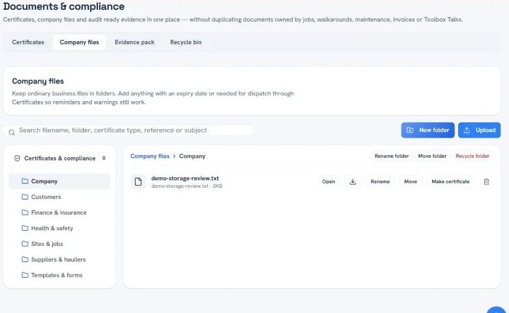Open the Suppliers & hauliers folder
The width and height of the screenshot is (509, 313).
(x=59, y=259)
